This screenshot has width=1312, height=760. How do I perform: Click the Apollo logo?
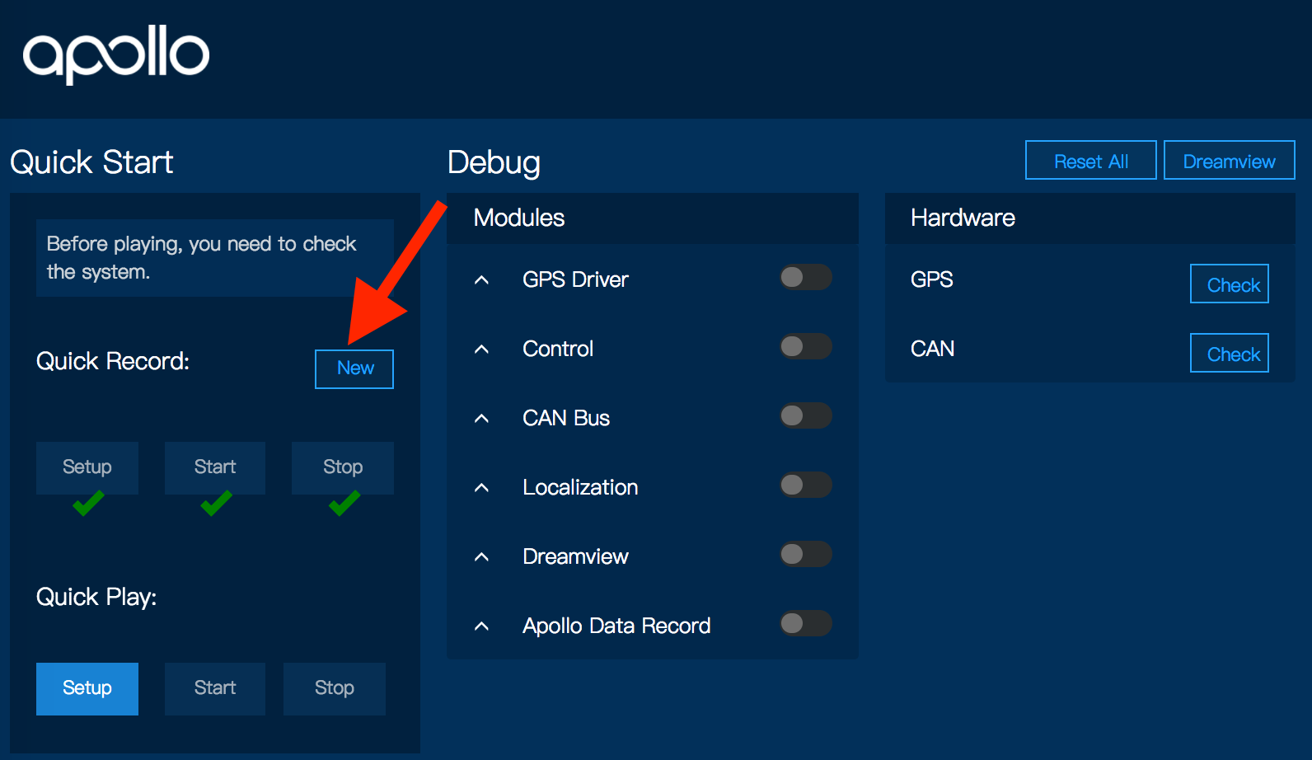click(116, 54)
